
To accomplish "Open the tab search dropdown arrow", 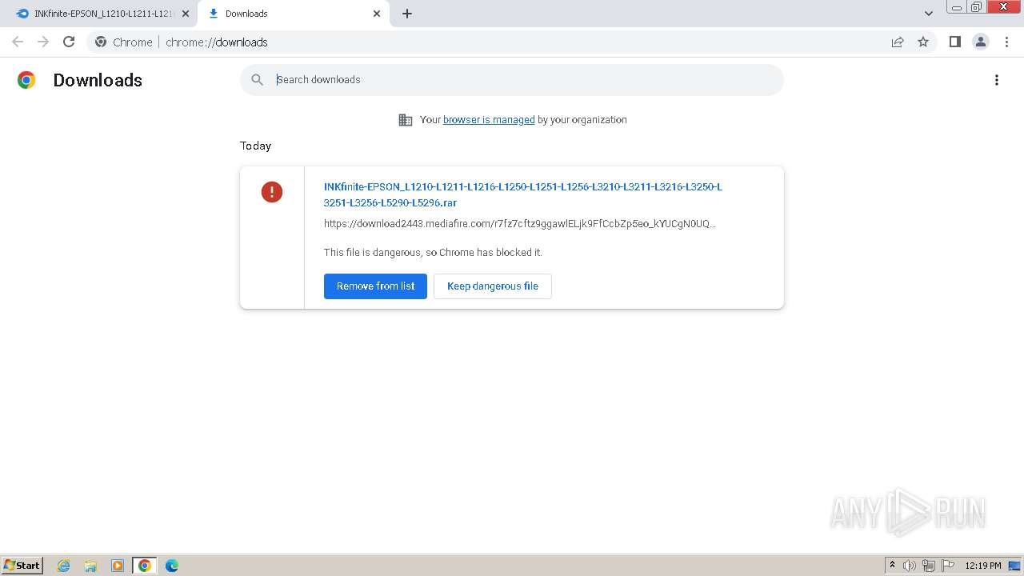I will click(x=929, y=13).
